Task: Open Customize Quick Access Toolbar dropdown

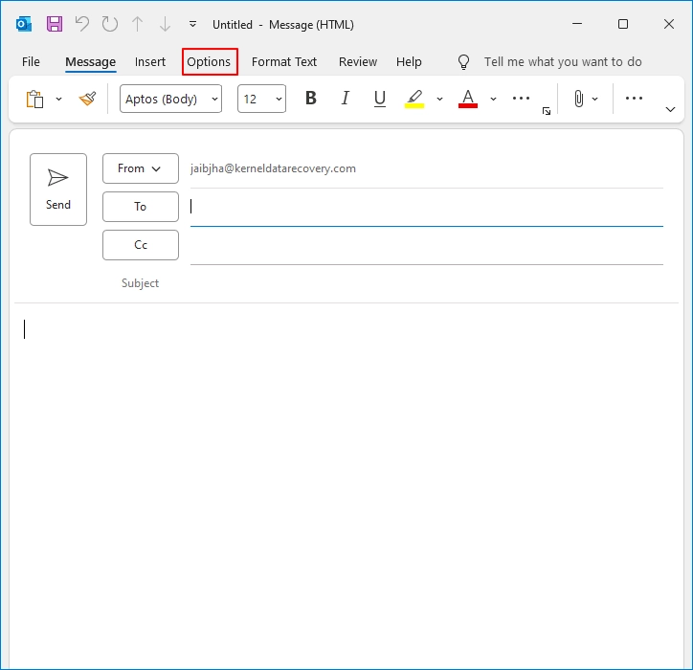Action: pos(192,24)
